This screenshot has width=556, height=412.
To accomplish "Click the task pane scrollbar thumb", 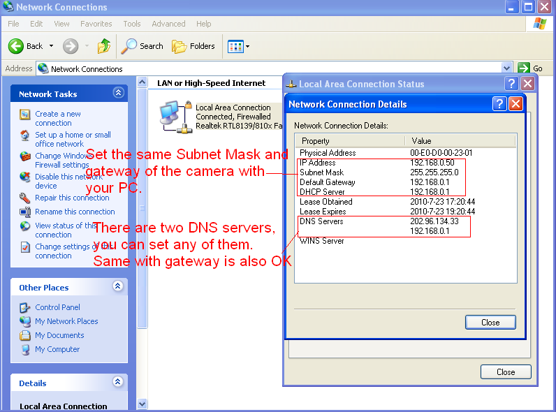I will click(x=142, y=208).
